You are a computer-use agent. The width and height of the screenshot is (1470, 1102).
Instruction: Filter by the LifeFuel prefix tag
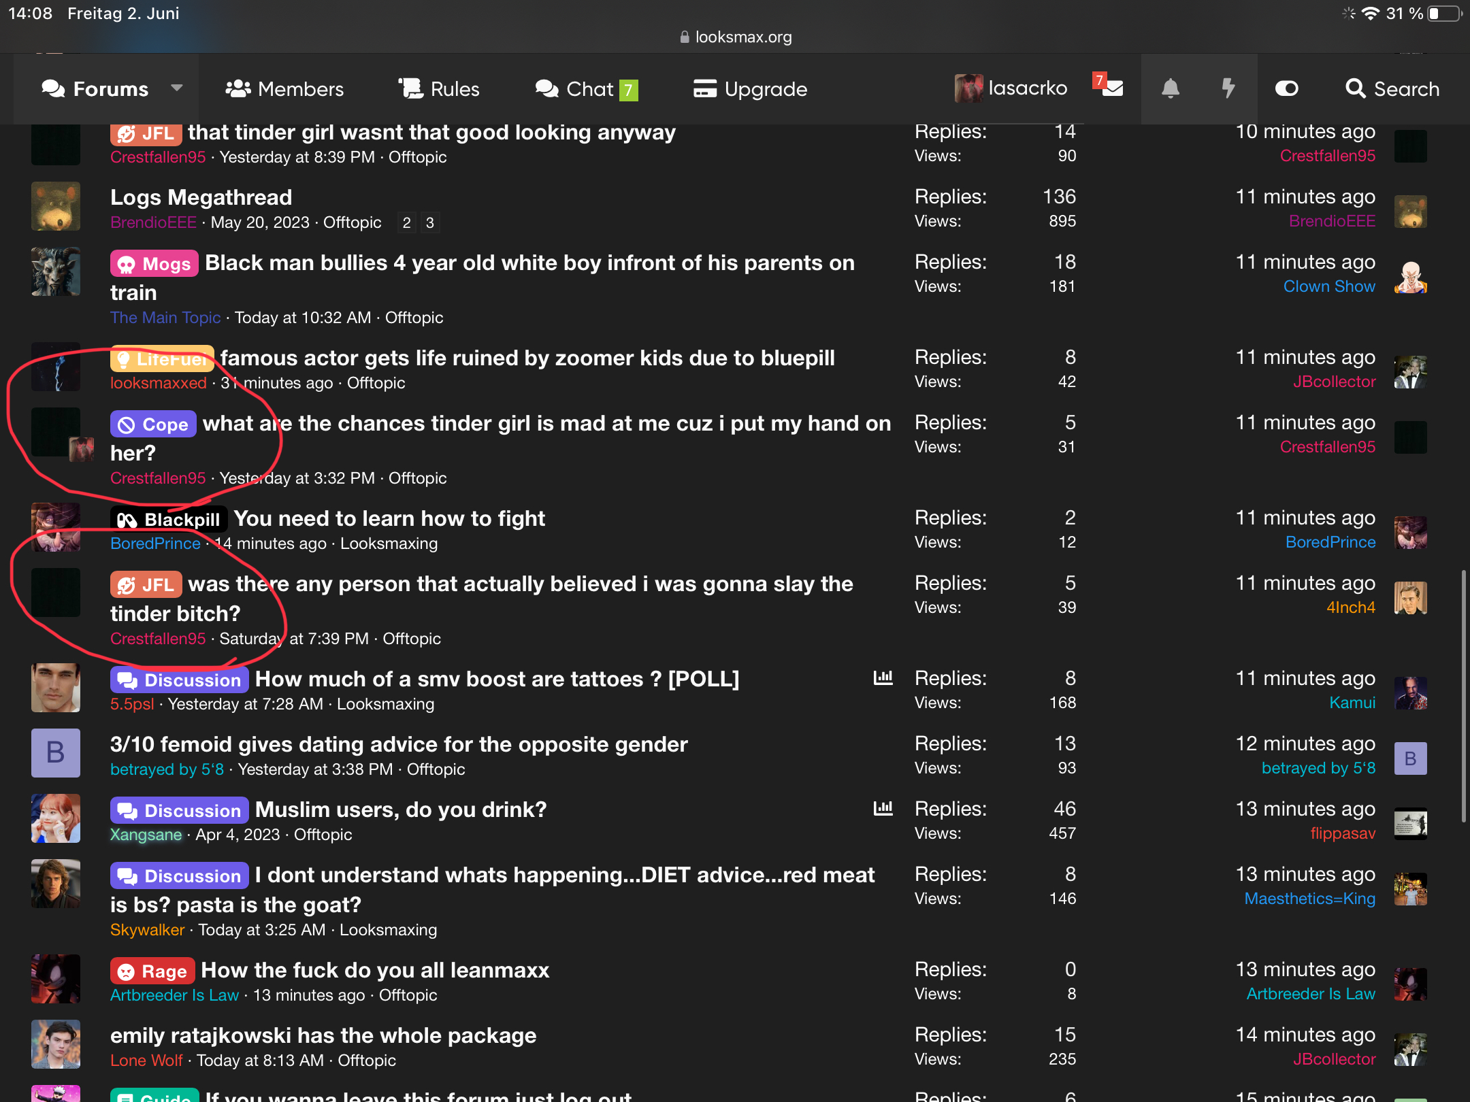(x=163, y=358)
